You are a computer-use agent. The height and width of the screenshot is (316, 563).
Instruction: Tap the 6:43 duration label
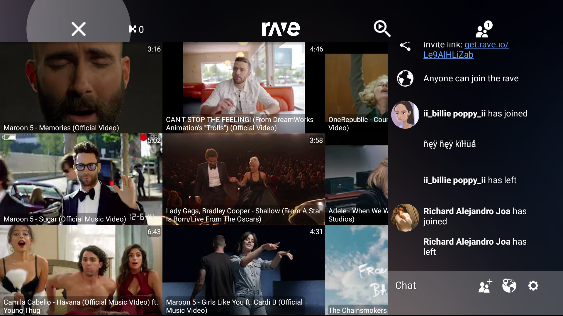click(154, 232)
